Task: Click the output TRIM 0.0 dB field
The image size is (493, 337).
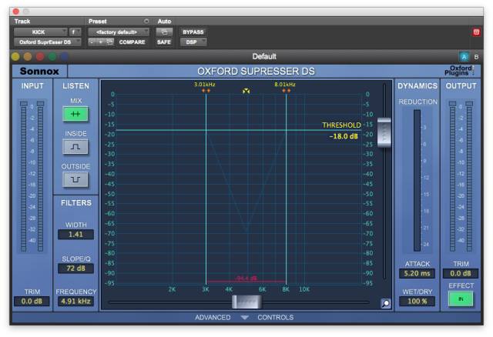Action: [461, 274]
